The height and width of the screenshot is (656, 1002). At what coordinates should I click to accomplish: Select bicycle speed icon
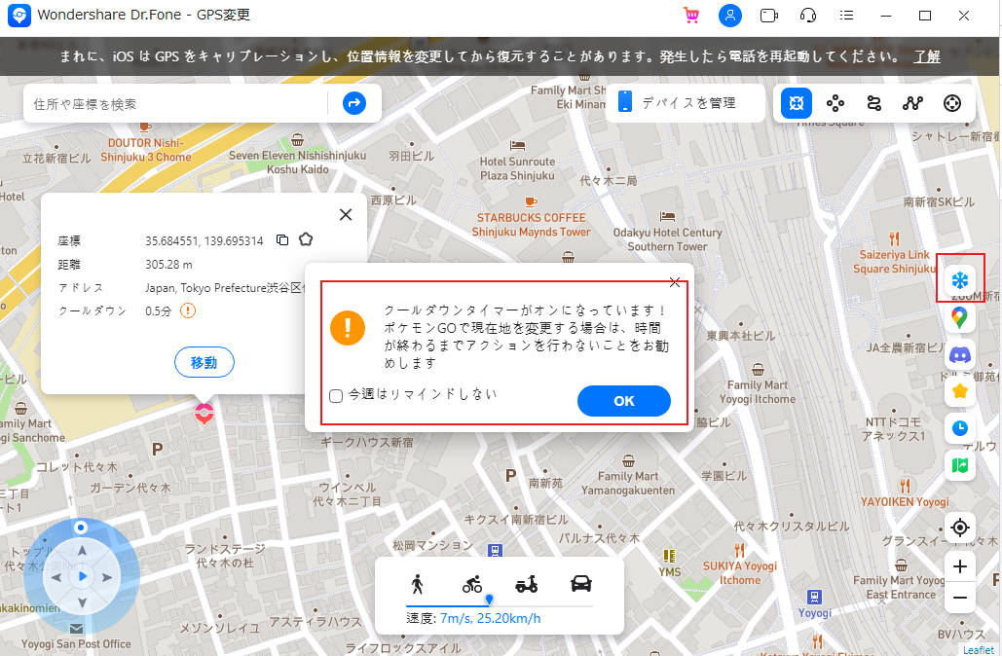pyautogui.click(x=472, y=584)
